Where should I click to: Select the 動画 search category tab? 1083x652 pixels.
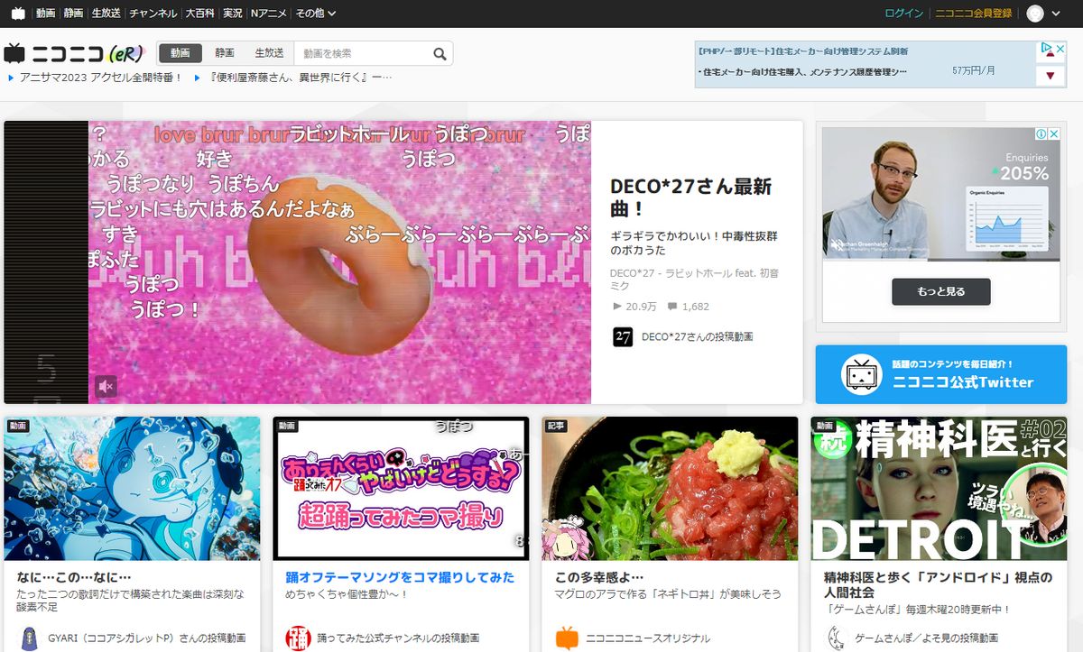(x=180, y=53)
